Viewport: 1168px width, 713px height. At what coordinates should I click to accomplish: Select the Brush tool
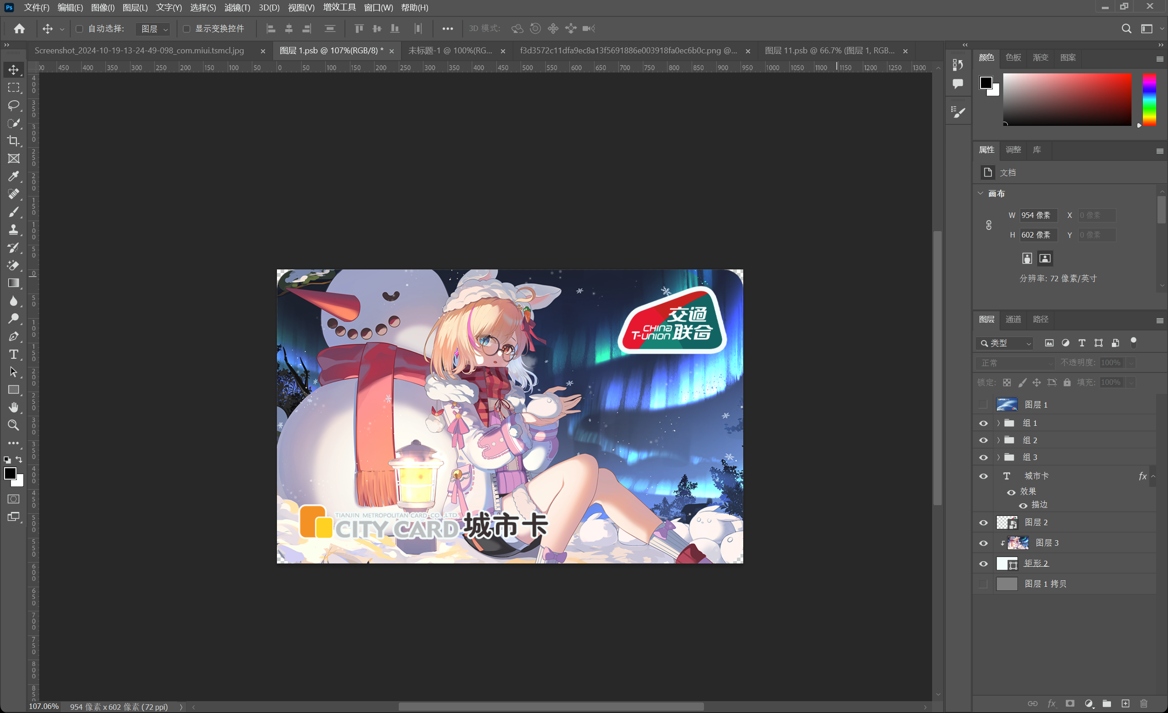(x=13, y=212)
